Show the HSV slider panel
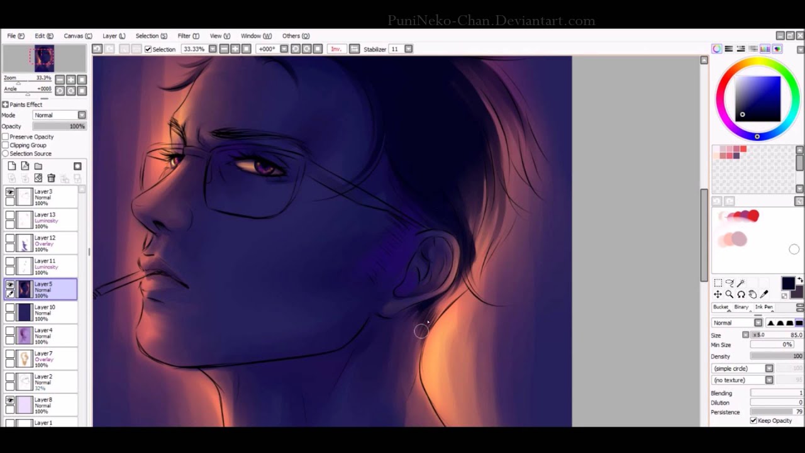 point(741,49)
